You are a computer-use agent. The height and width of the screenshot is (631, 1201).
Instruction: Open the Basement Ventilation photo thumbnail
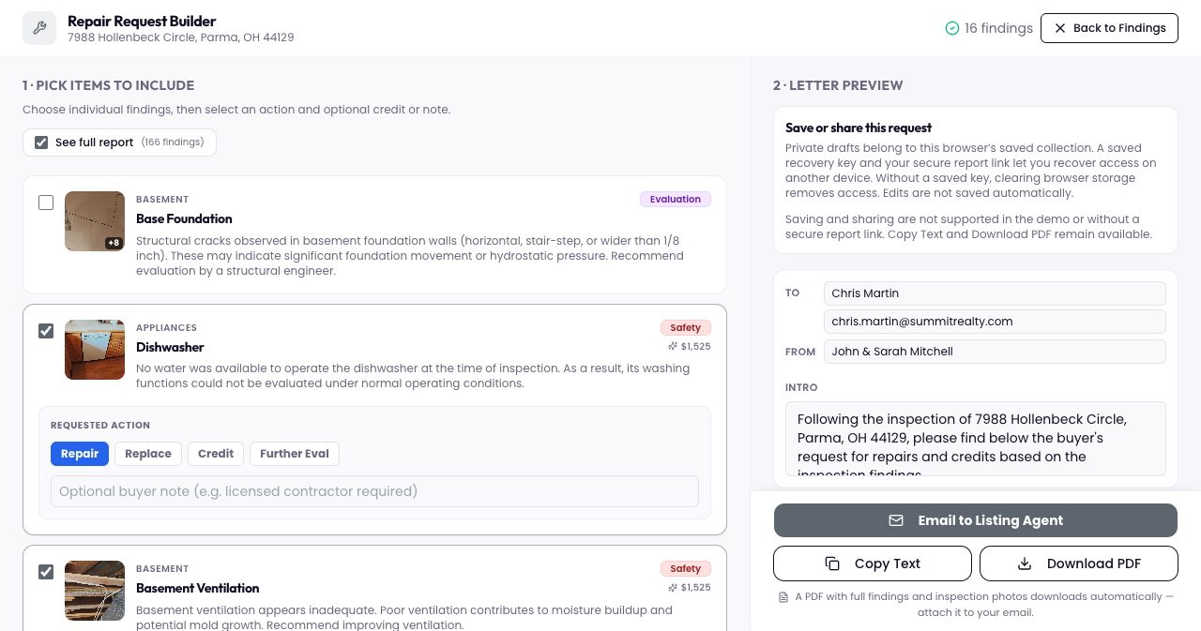pyautogui.click(x=95, y=591)
